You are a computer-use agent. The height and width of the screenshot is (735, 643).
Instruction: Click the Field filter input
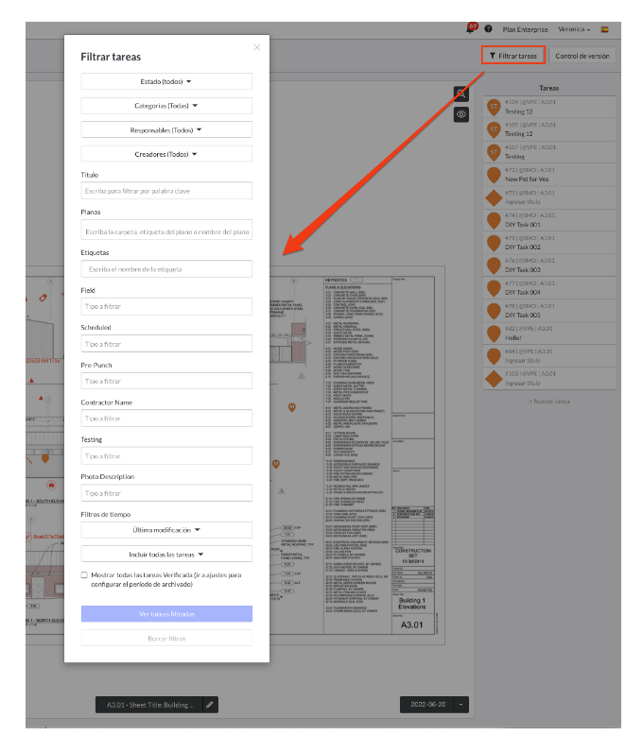pyautogui.click(x=166, y=306)
